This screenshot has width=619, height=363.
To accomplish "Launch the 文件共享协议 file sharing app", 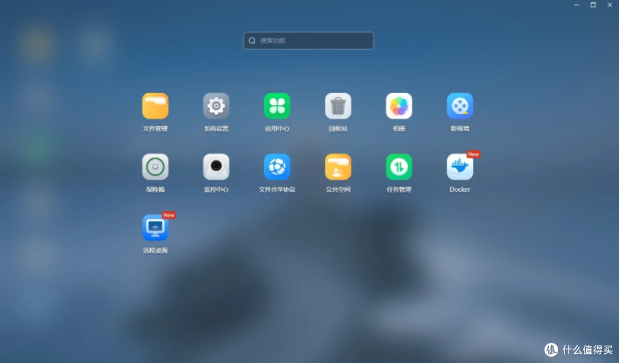I will point(277,167).
